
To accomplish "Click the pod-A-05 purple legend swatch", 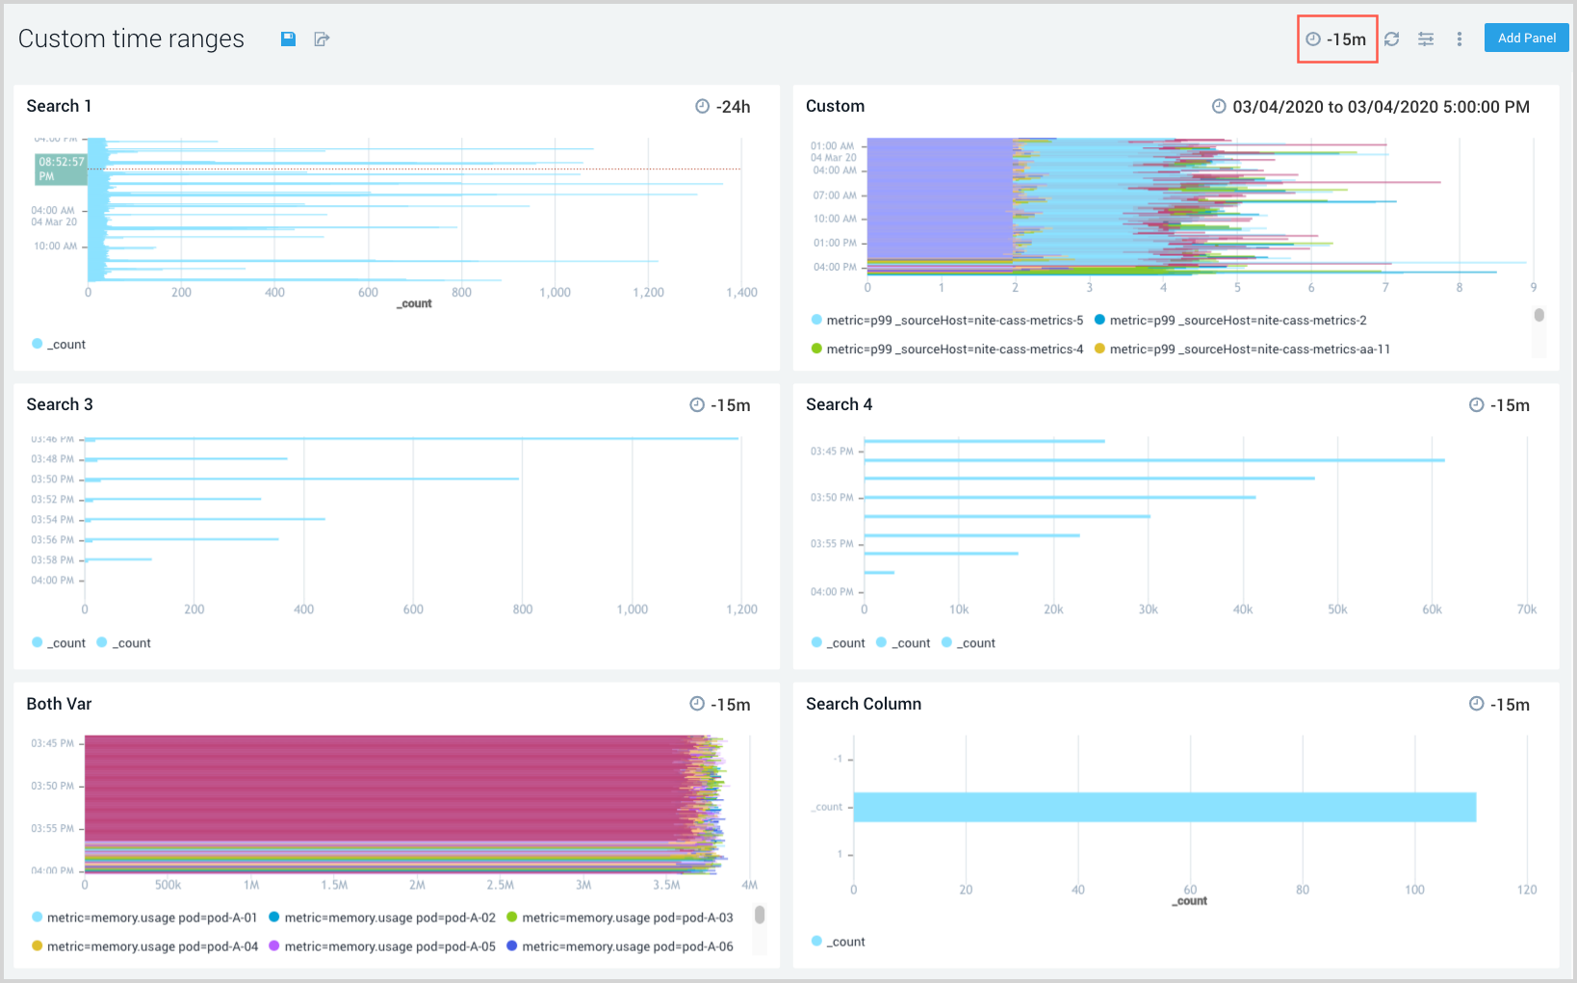I will coord(274,946).
